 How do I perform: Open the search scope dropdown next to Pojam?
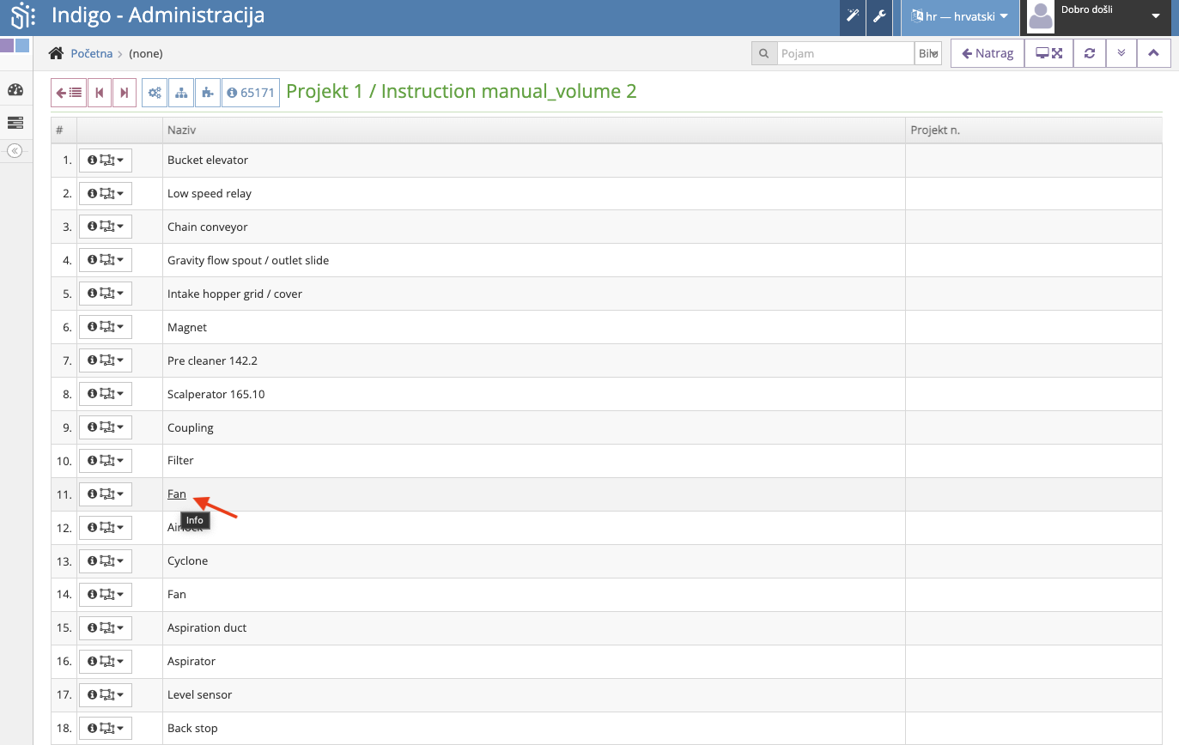tap(928, 53)
